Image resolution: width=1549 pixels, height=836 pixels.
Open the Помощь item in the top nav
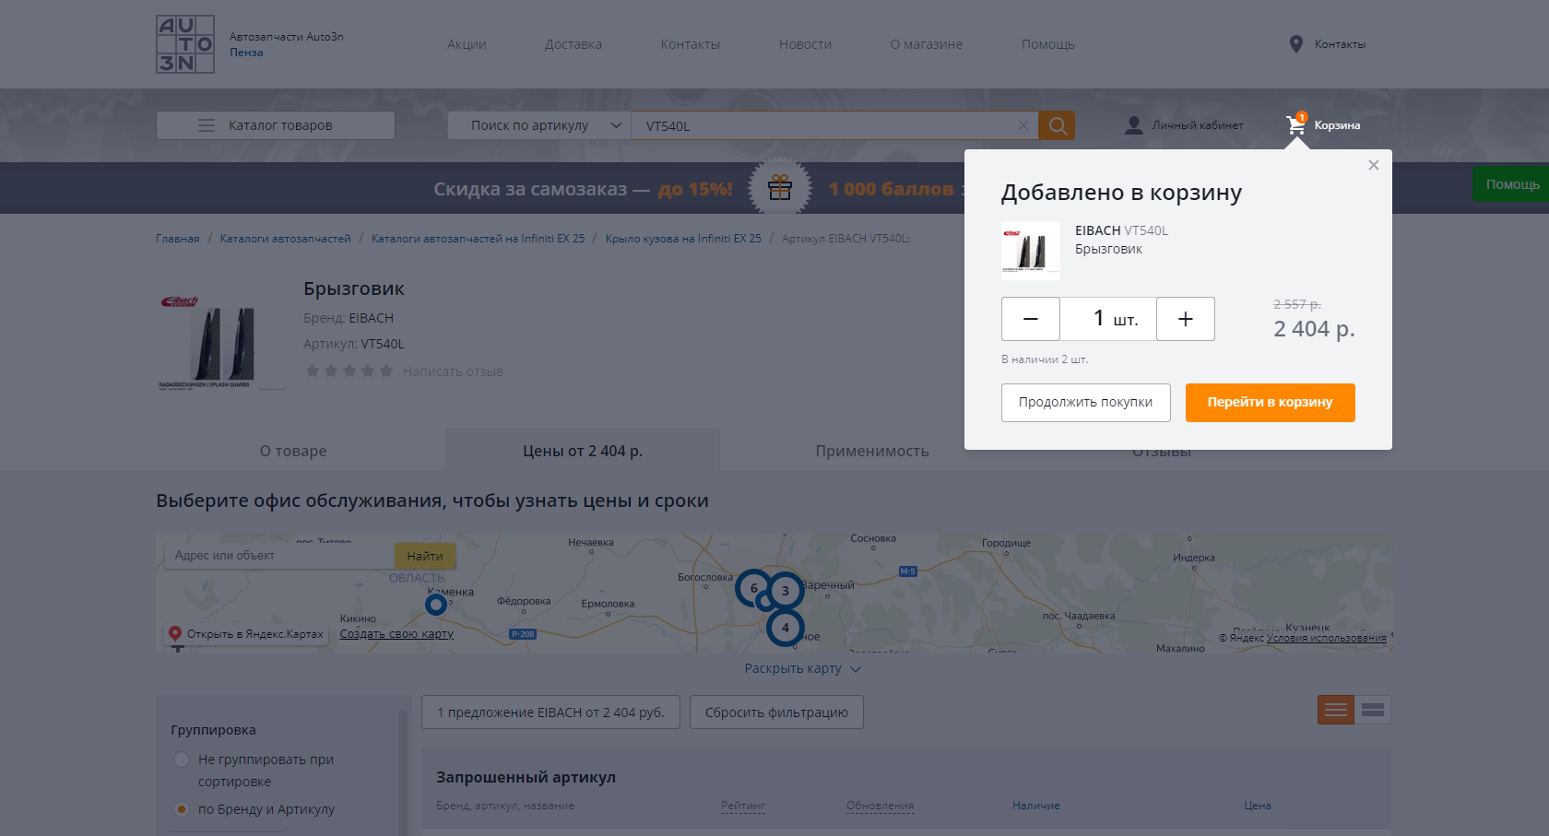click(1048, 44)
